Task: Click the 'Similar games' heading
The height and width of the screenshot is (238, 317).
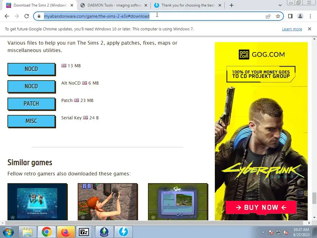Action: (x=30, y=162)
